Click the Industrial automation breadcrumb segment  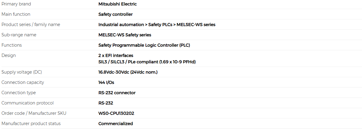tap(121, 25)
